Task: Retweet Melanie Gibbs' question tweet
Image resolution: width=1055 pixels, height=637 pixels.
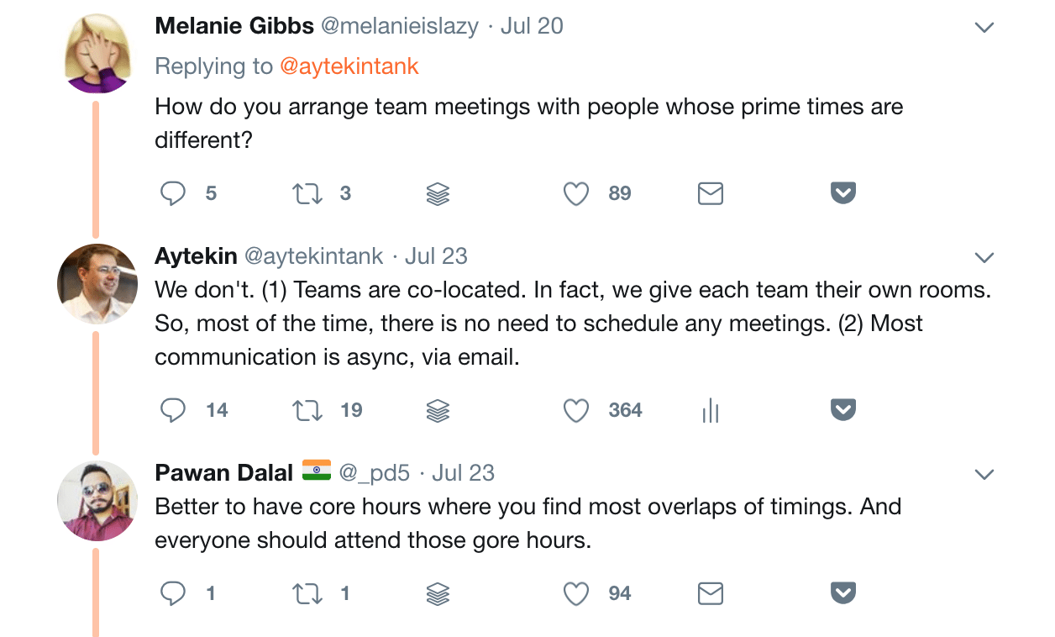Action: (x=307, y=194)
